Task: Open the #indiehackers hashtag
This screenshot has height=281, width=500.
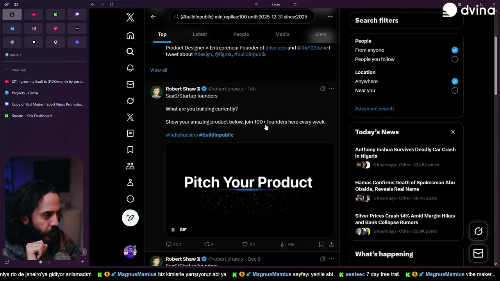Action: click(182, 135)
